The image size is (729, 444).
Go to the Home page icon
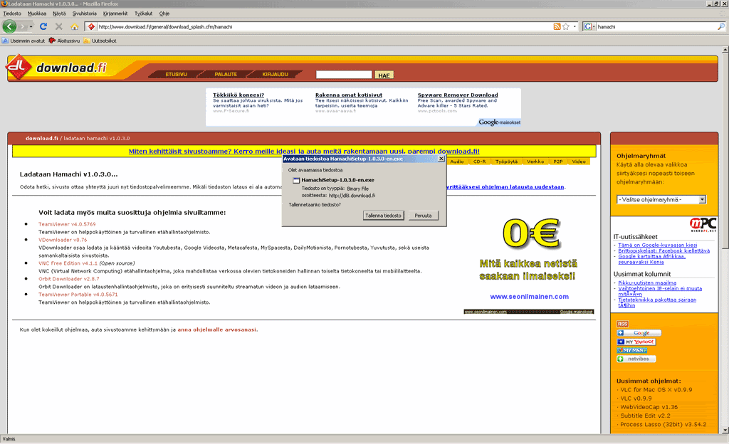pos(74,26)
